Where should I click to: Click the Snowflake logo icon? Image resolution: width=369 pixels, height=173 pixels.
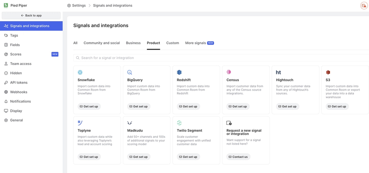[80, 72]
